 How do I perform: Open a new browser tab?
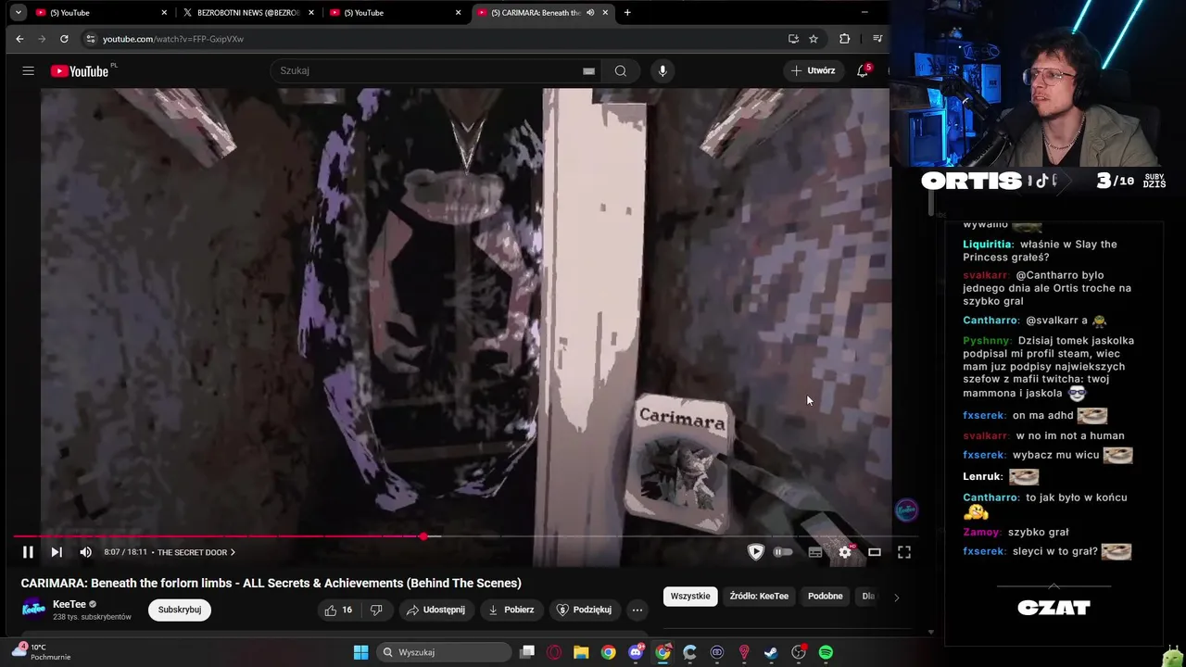[627, 13]
